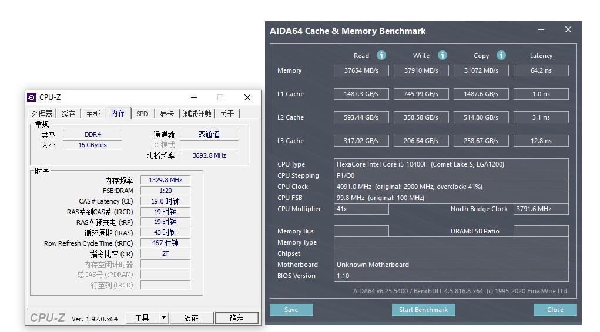Click the L1 Cache Read value 1487.3 GB/s
The height and width of the screenshot is (332, 600).
click(x=361, y=94)
